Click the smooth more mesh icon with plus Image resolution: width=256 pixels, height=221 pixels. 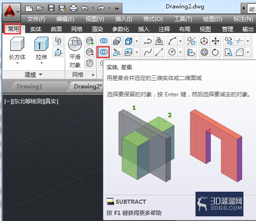click(x=90, y=41)
